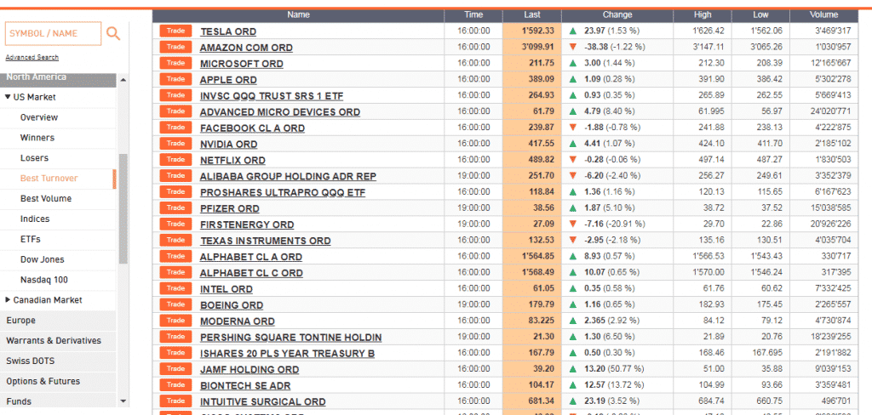Click the orange search magnifier icon
The width and height of the screenshot is (872, 415).
[x=113, y=33]
